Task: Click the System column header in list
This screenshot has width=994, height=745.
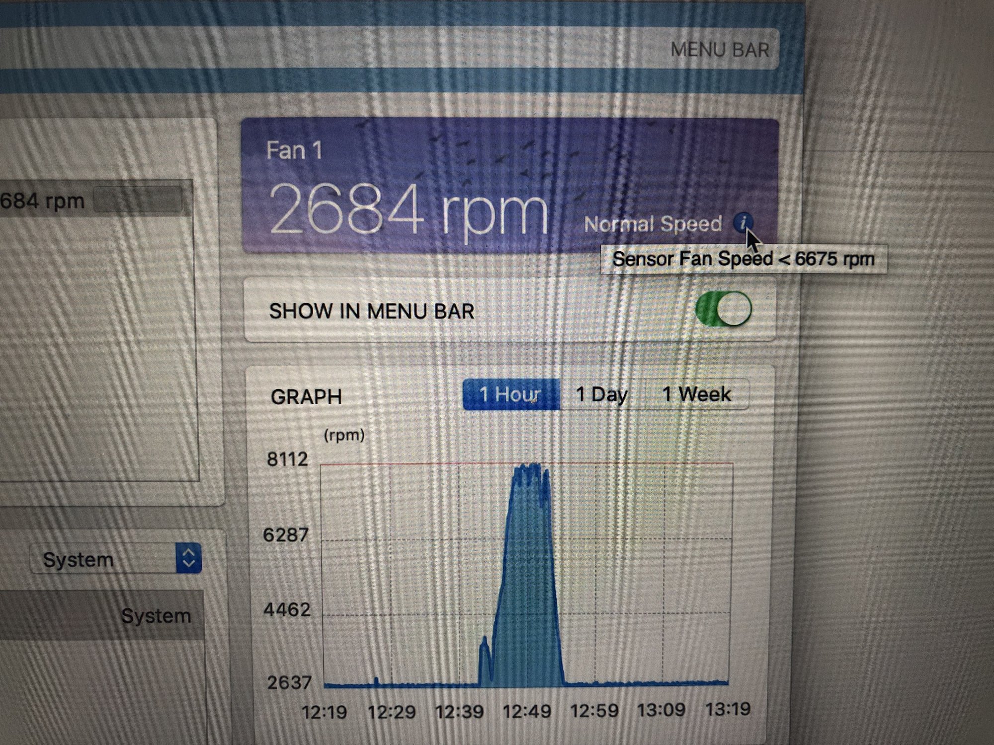Action: (x=156, y=616)
